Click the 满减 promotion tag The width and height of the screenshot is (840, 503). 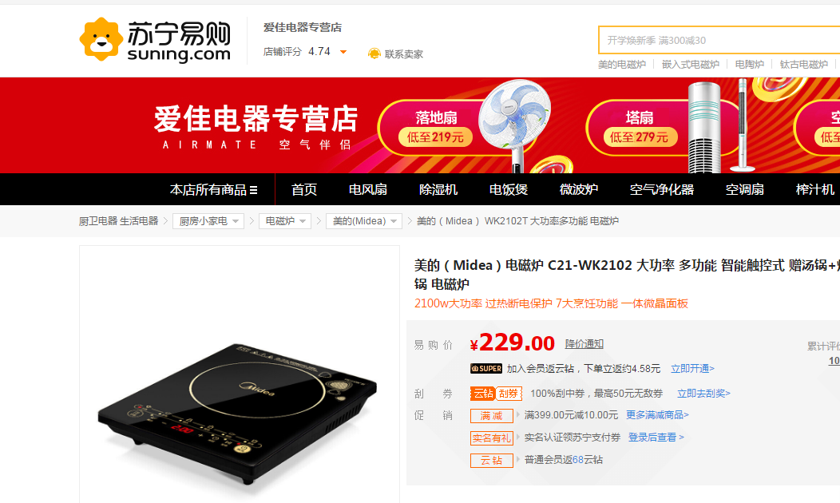click(x=491, y=416)
